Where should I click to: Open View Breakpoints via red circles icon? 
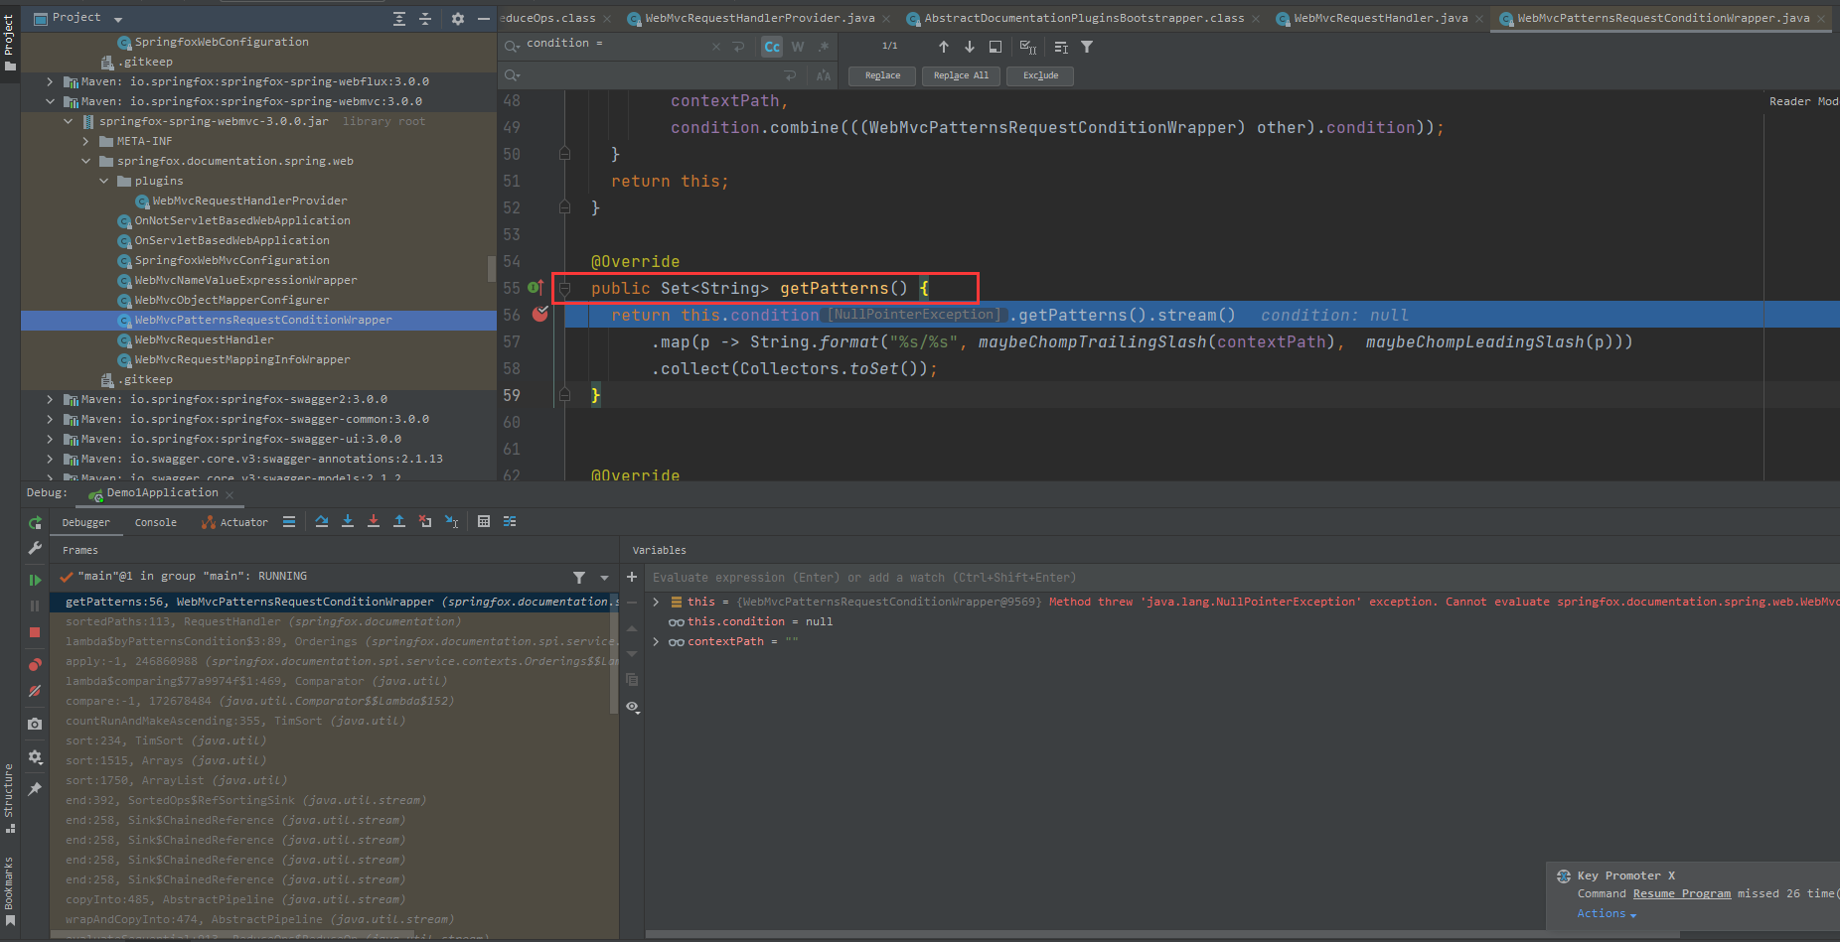pos(35,664)
